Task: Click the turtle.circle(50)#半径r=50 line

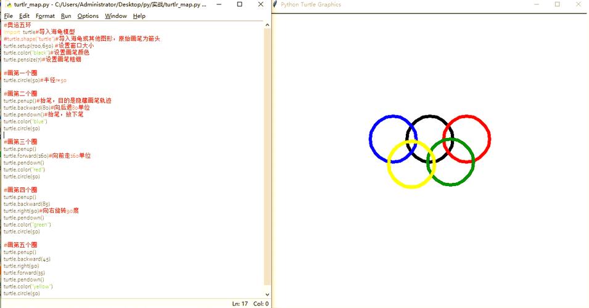Action: point(35,80)
